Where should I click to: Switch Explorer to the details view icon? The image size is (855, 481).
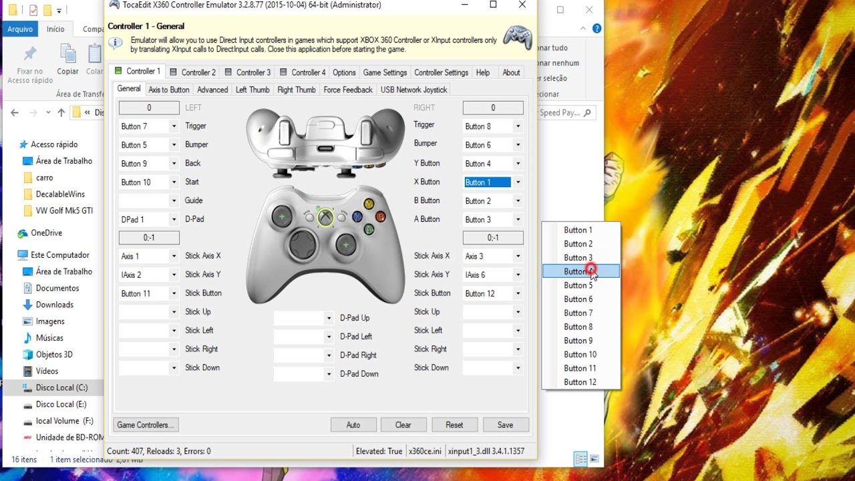point(581,459)
